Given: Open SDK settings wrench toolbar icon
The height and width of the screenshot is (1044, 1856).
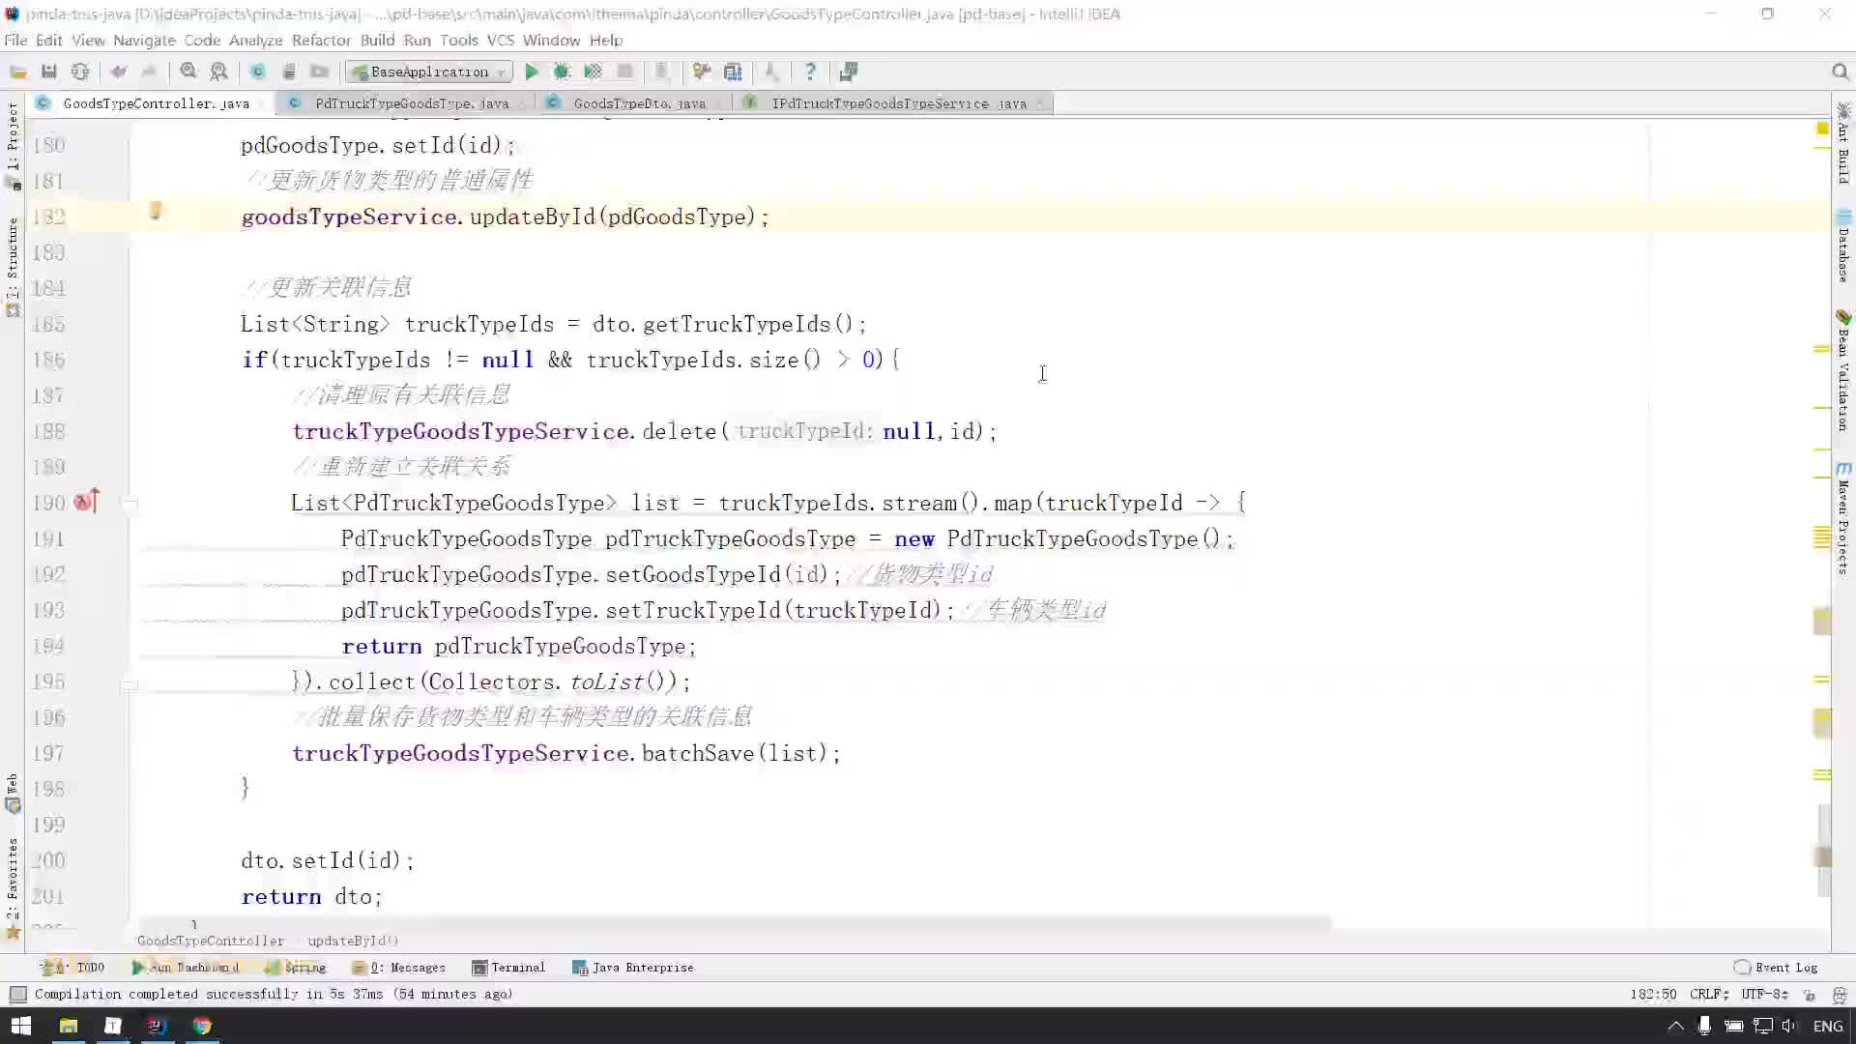Looking at the screenshot, I should pyautogui.click(x=702, y=72).
